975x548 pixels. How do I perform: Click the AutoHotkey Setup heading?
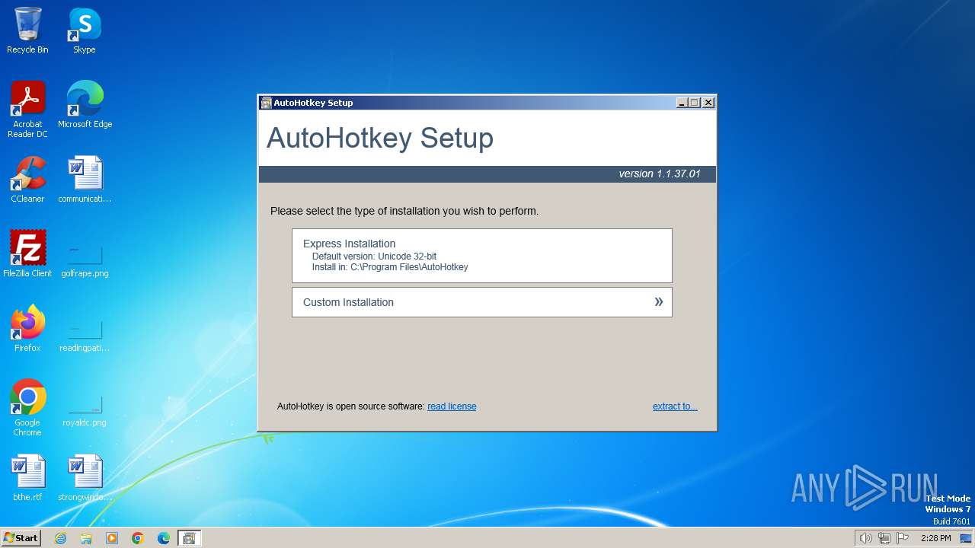(380, 138)
